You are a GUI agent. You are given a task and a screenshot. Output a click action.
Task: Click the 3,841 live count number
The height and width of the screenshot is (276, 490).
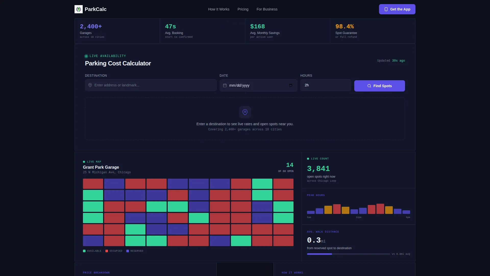pos(318,169)
